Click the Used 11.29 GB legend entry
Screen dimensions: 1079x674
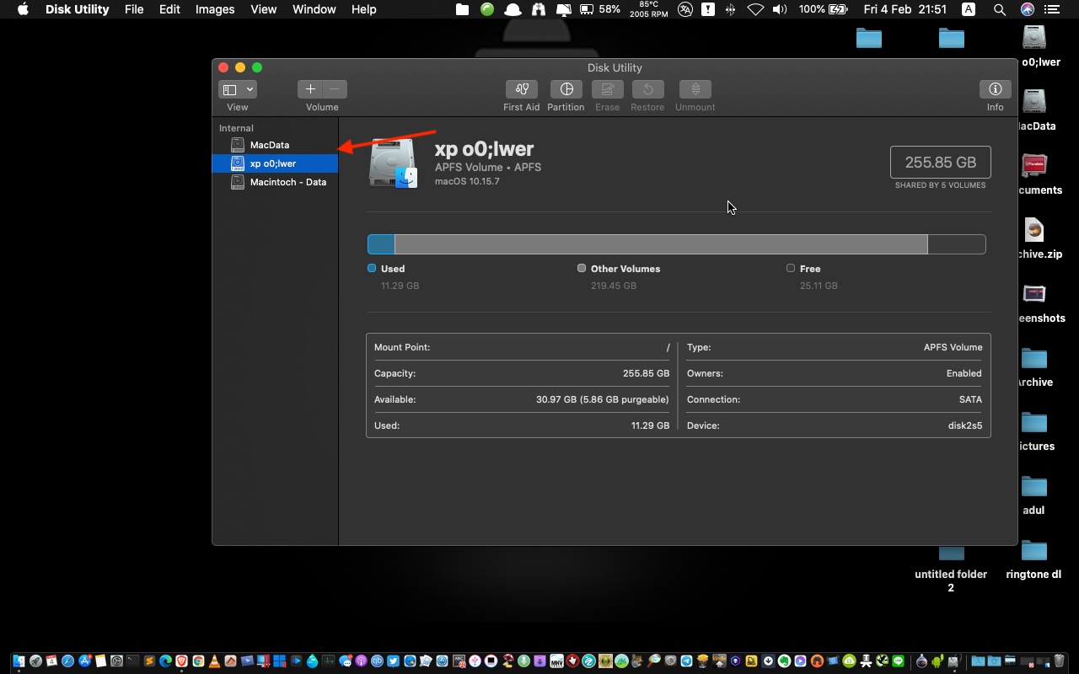point(394,277)
